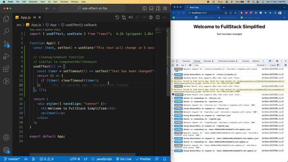Open the Extensions view
This screenshot has width=288, height=162.
click(6, 69)
